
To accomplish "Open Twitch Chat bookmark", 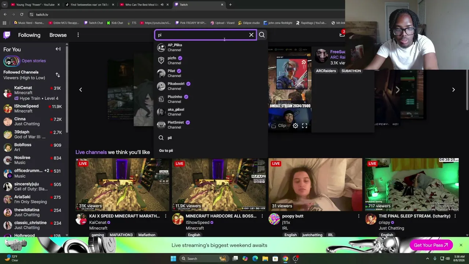I will (93, 23).
